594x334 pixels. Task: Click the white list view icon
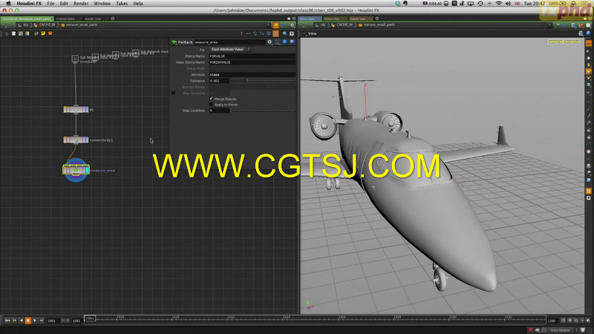(x=13, y=33)
